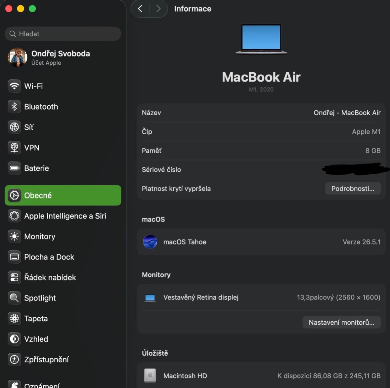Open the Zpřístupnění accessibility icon

(x=14, y=360)
